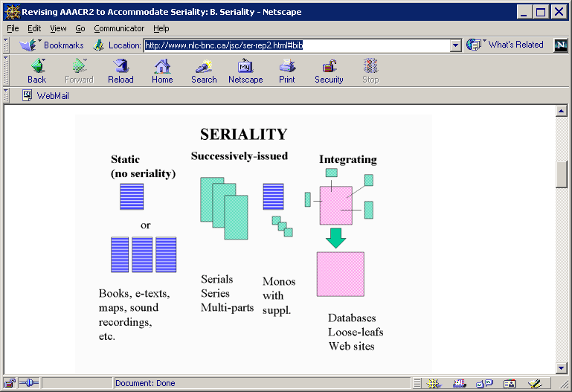The image size is (572, 392).
Task: Open the Go menu
Action: [80, 28]
